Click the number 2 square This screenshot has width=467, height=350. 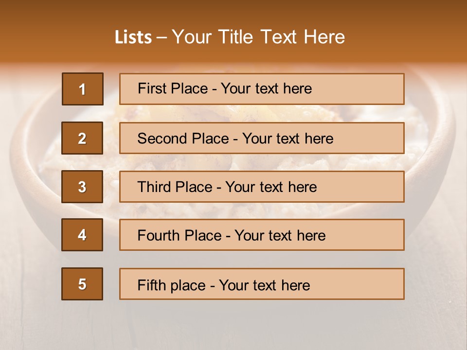[x=82, y=138]
